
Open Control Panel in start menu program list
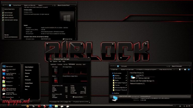[11, 97]
